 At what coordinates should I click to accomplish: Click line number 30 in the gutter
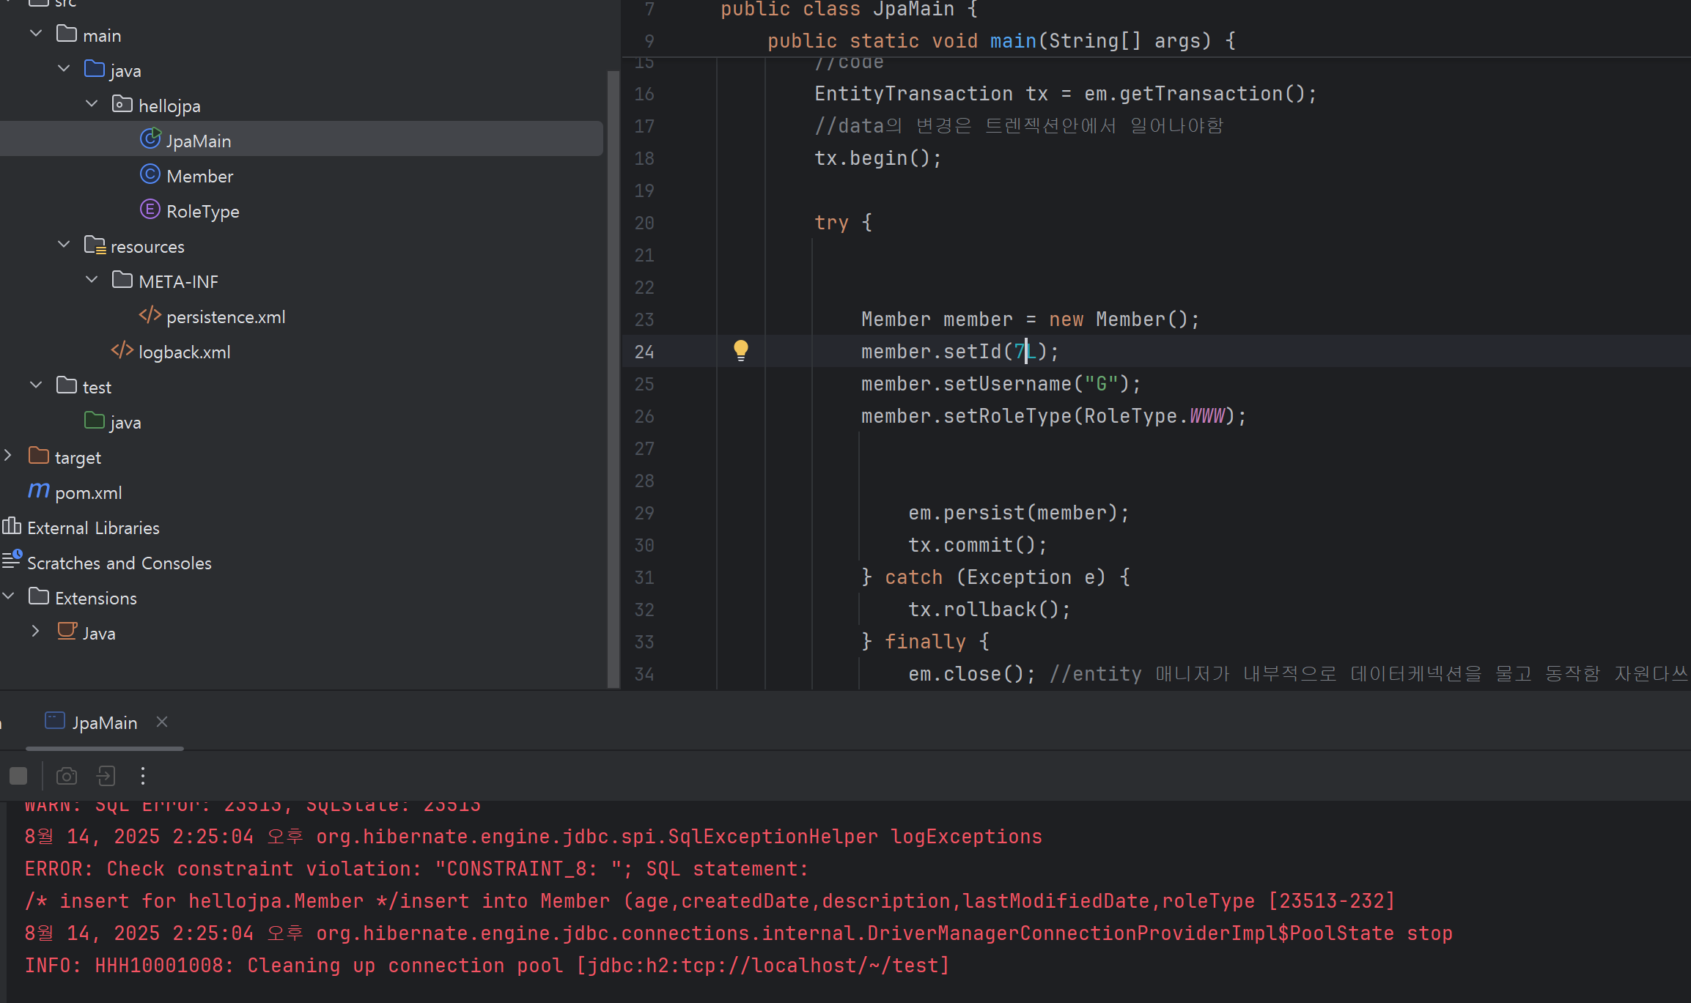(644, 545)
